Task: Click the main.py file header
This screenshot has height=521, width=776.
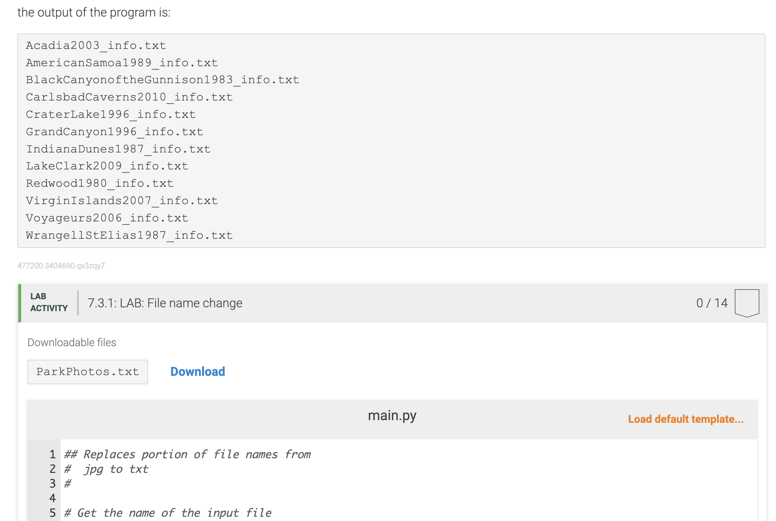Action: pos(392,416)
